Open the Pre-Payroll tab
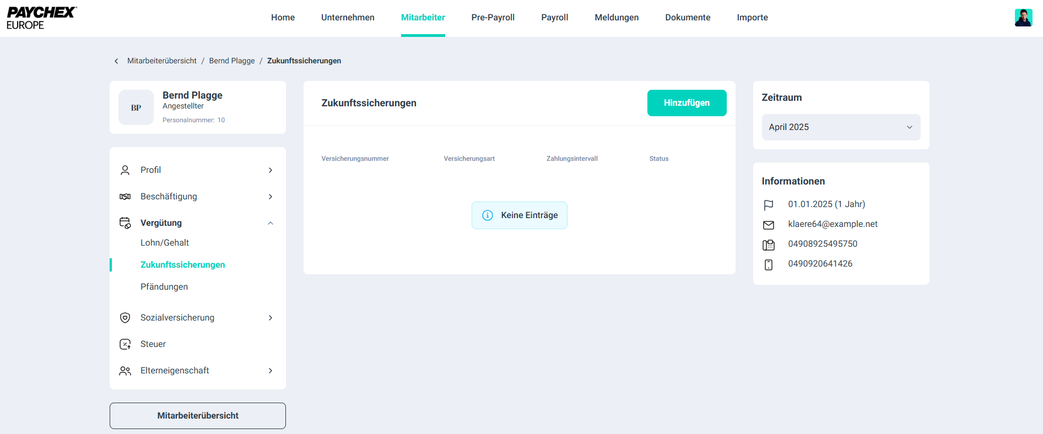Image resolution: width=1043 pixels, height=434 pixels. pyautogui.click(x=493, y=18)
